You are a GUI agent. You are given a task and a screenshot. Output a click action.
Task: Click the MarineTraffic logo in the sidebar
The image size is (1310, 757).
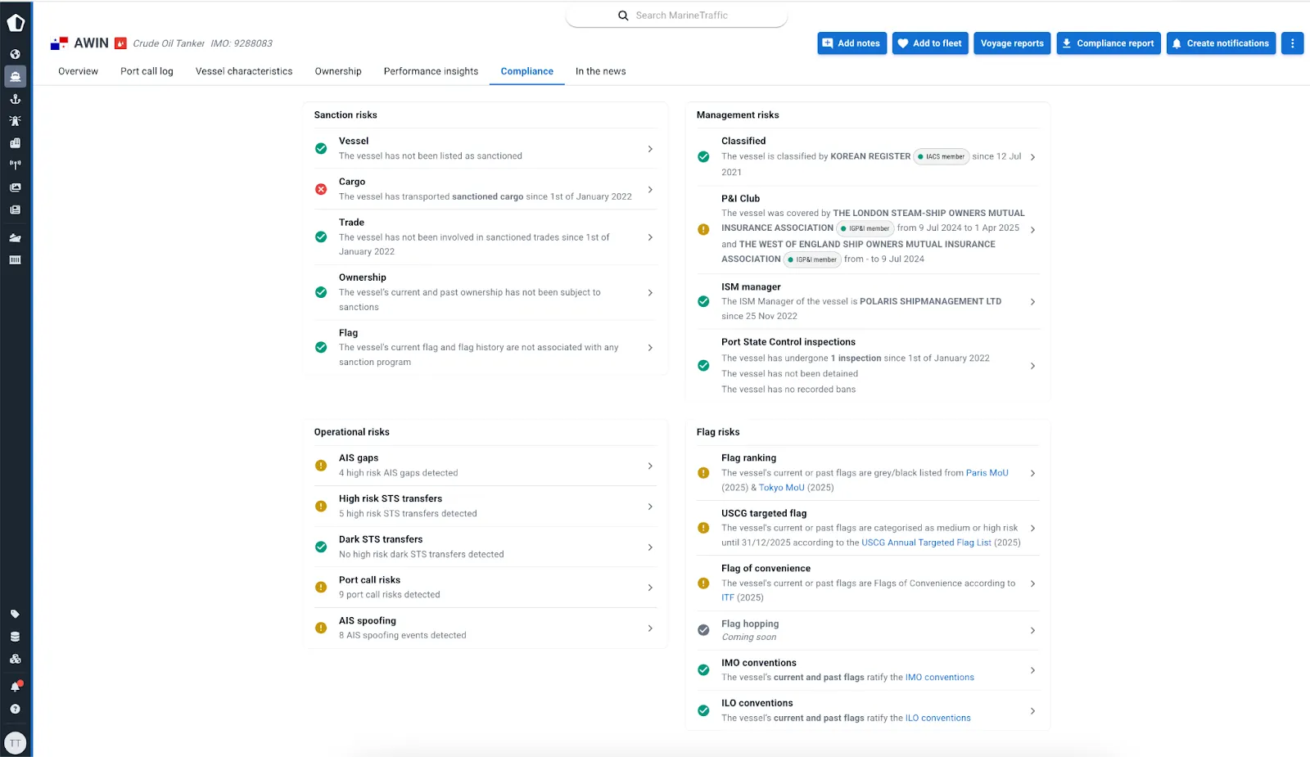click(16, 23)
